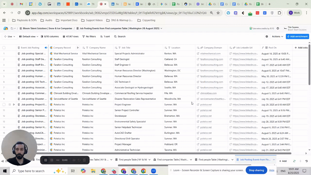Image resolution: width=311 pixels, height=175 pixels.
Task: Switch to Find people Table Washington tab
Action: pyautogui.click(x=214, y=160)
